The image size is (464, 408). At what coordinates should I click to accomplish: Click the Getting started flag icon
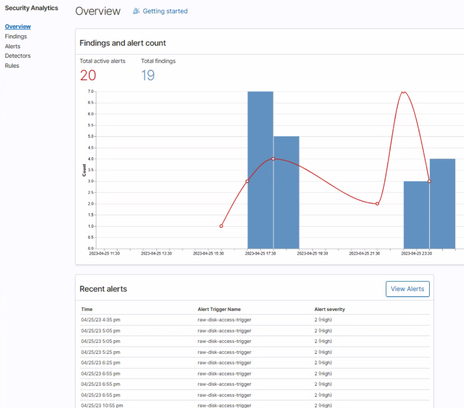137,11
